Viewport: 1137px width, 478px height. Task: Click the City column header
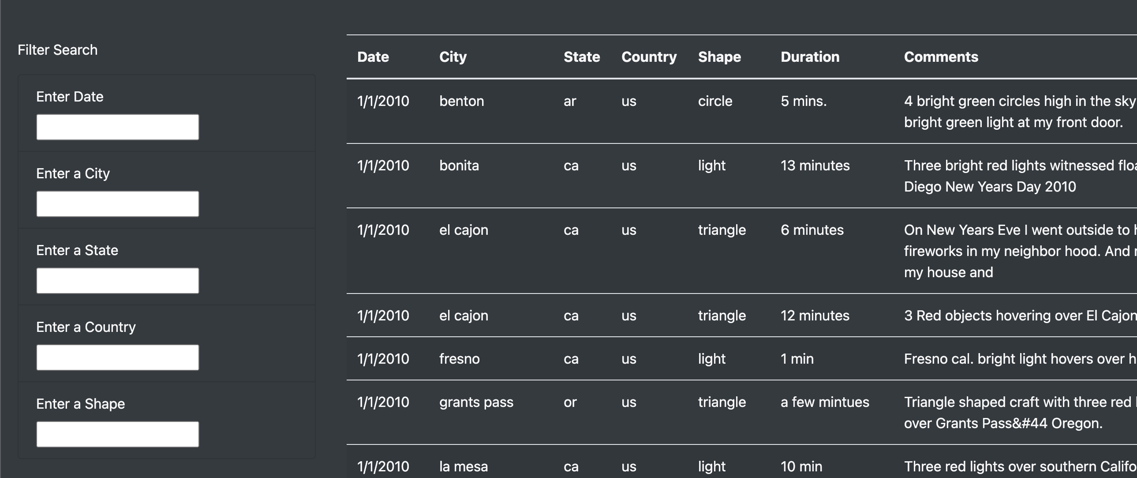(453, 56)
